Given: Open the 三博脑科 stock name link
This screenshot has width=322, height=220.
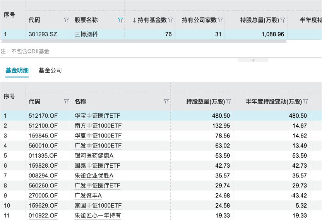Looking at the screenshot, I should click(86, 34).
